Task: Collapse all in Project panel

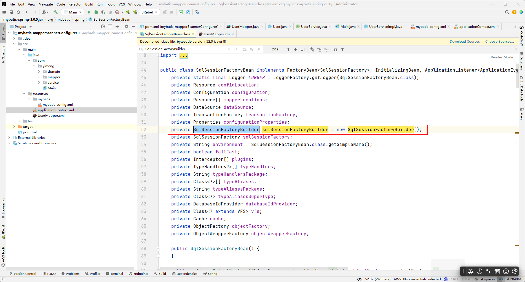Action: [x=117, y=26]
